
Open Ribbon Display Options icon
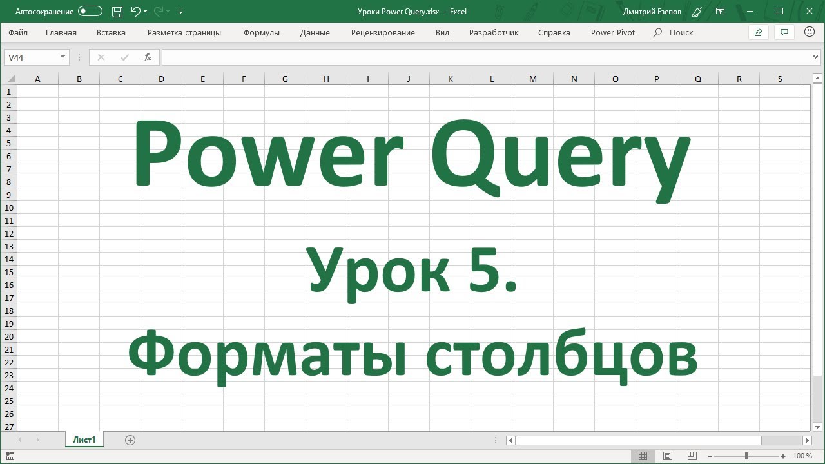coord(720,12)
